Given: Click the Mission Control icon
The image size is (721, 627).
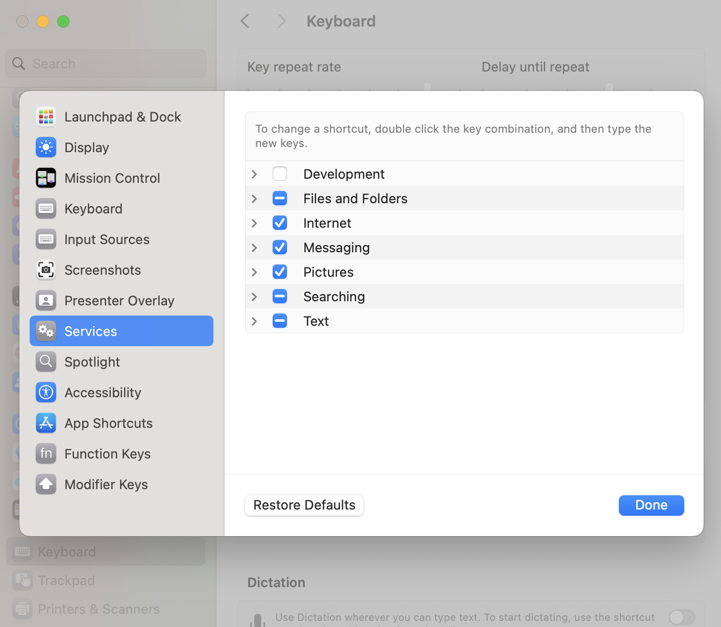Looking at the screenshot, I should click(x=46, y=178).
